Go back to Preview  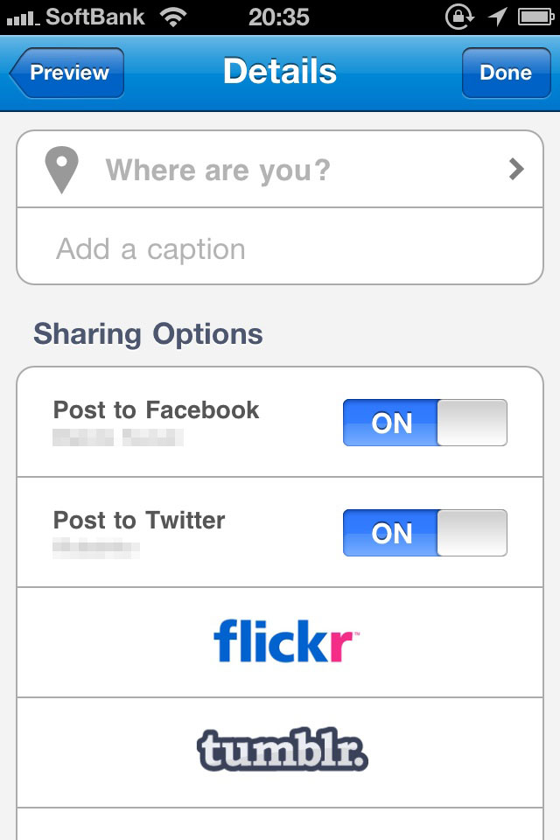coord(67,73)
